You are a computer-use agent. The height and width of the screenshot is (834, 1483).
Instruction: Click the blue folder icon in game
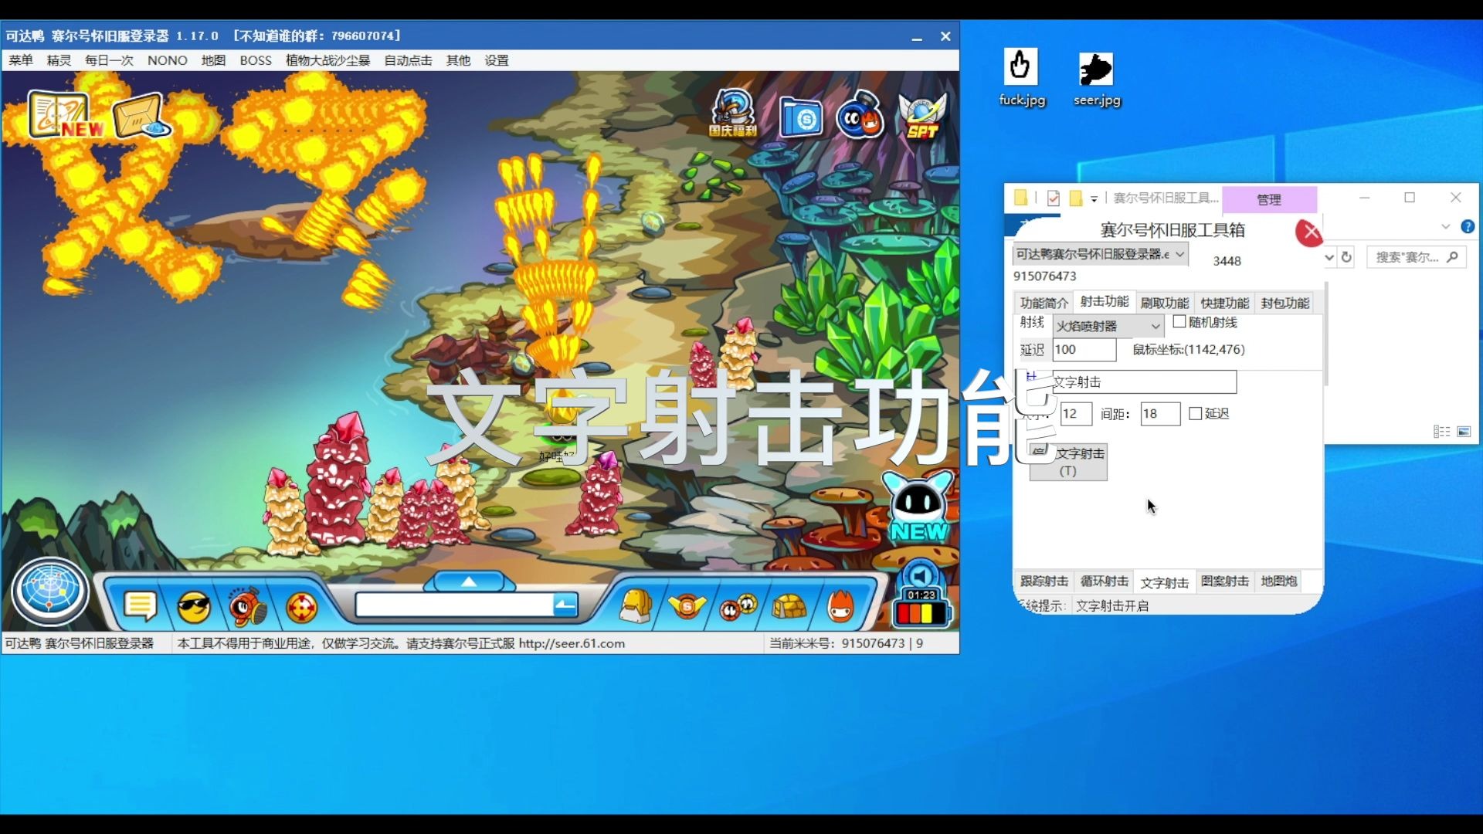[x=800, y=118]
